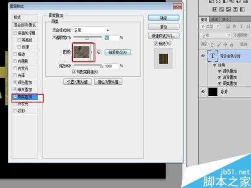Image resolution: width=251 pixels, height=188 pixels.
Task: Select the Posterize adjustment icon
Action: click(x=222, y=9)
